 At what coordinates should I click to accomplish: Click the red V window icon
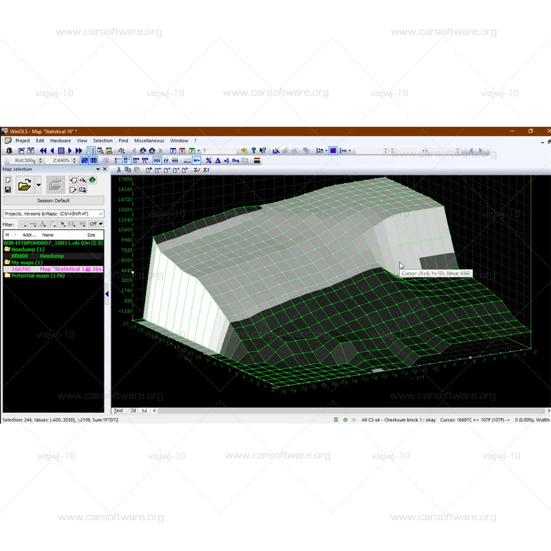click(182, 150)
